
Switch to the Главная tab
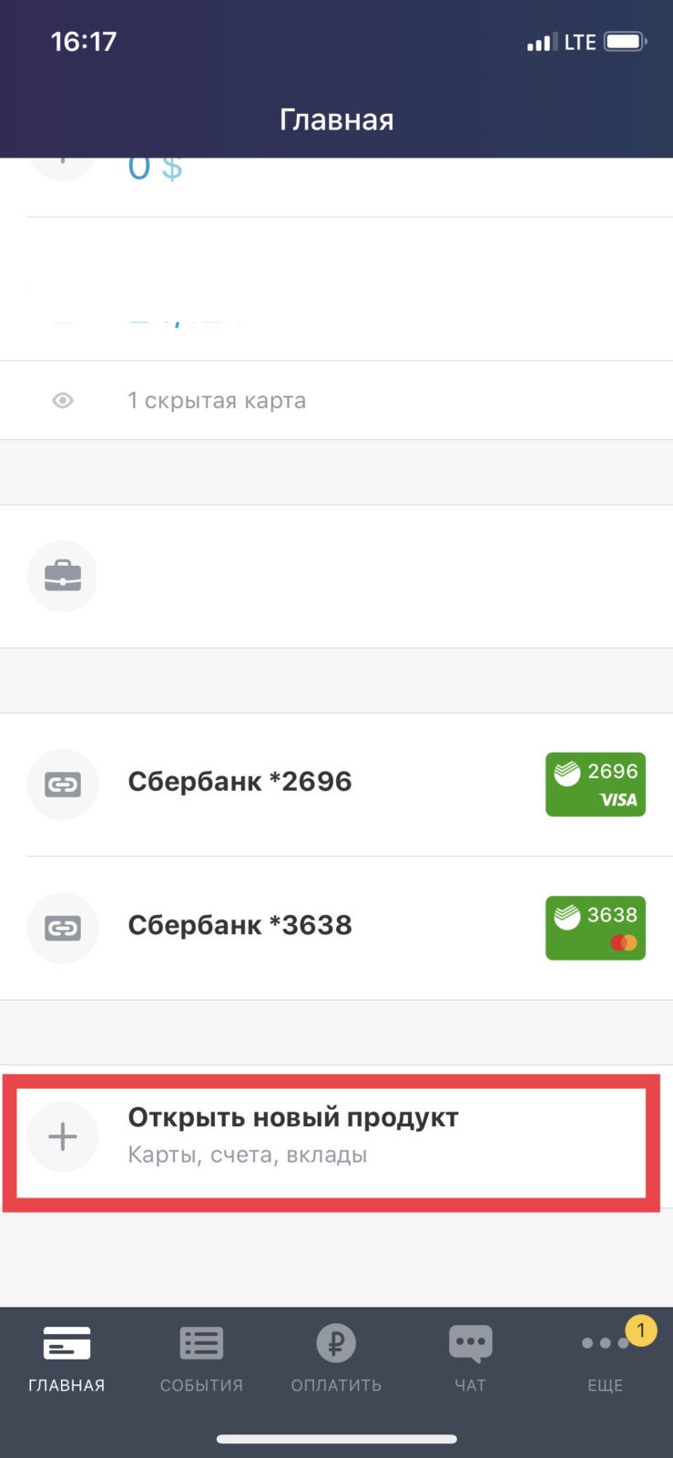tap(66, 1358)
